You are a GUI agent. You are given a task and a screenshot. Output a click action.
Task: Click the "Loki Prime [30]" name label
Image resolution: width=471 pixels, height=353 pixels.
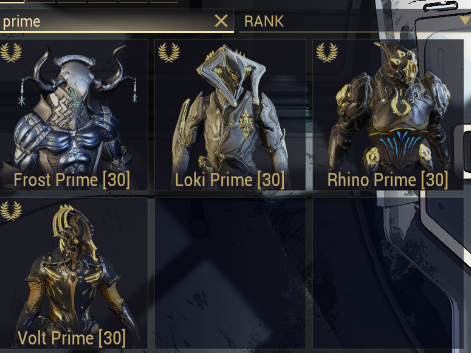[230, 180]
